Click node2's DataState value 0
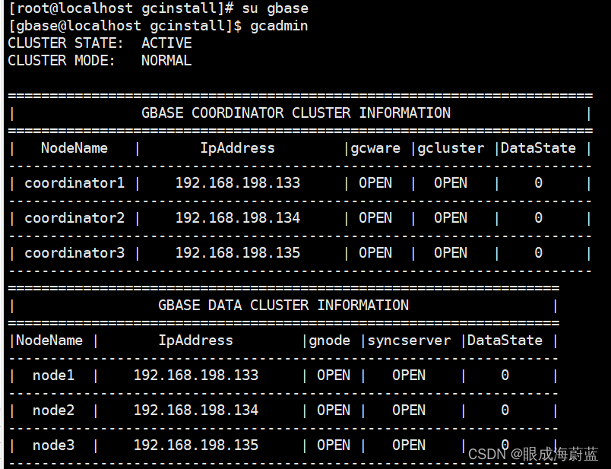Viewport: 611px width, 469px height. point(505,410)
